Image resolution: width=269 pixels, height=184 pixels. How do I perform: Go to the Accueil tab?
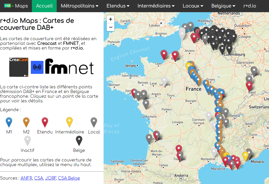click(44, 6)
